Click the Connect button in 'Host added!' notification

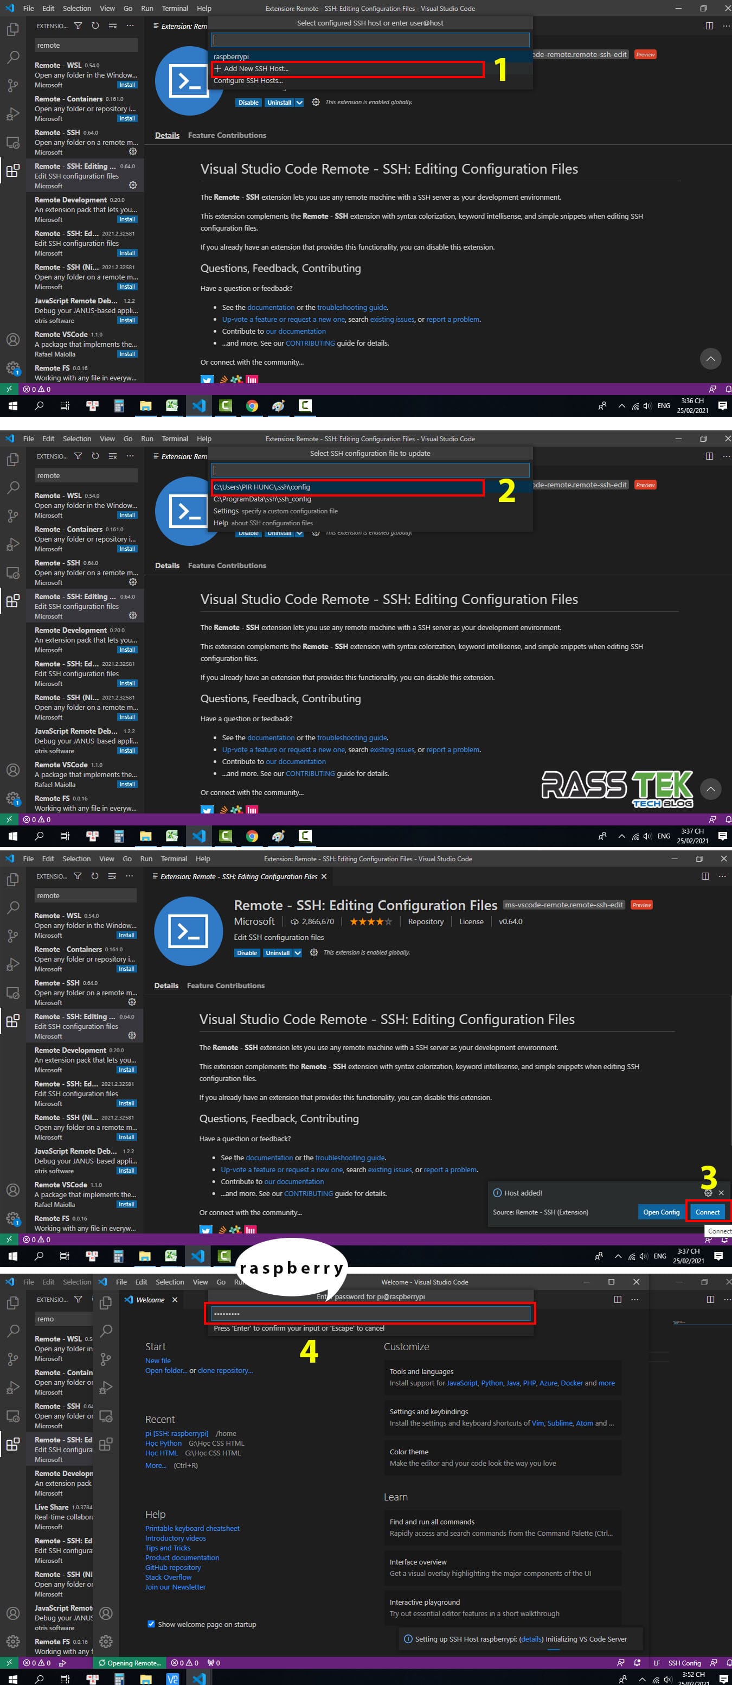point(707,1212)
